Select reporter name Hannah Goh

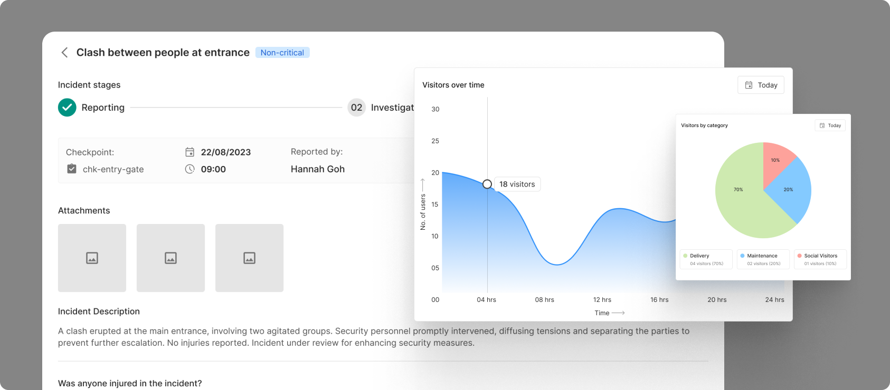pos(318,169)
